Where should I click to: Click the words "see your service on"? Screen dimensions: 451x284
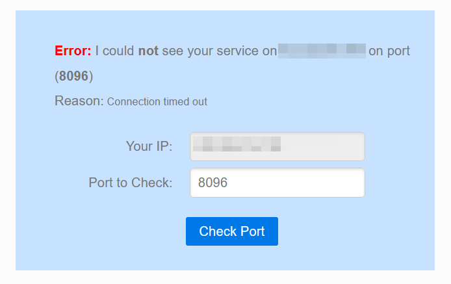pyautogui.click(x=219, y=51)
